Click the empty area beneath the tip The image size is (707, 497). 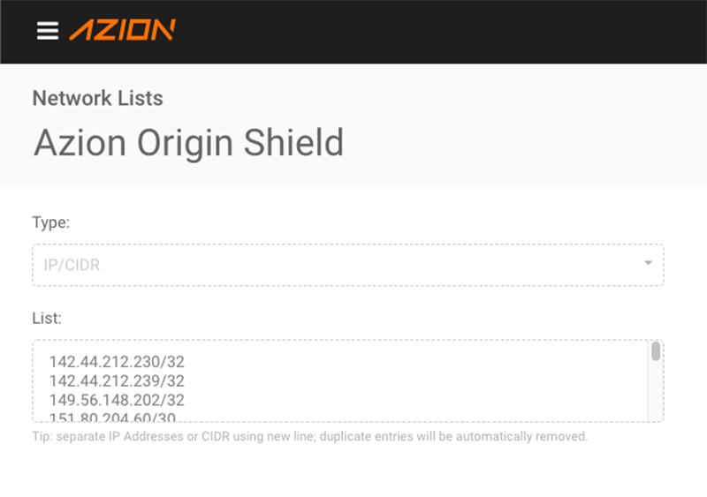pos(353,471)
